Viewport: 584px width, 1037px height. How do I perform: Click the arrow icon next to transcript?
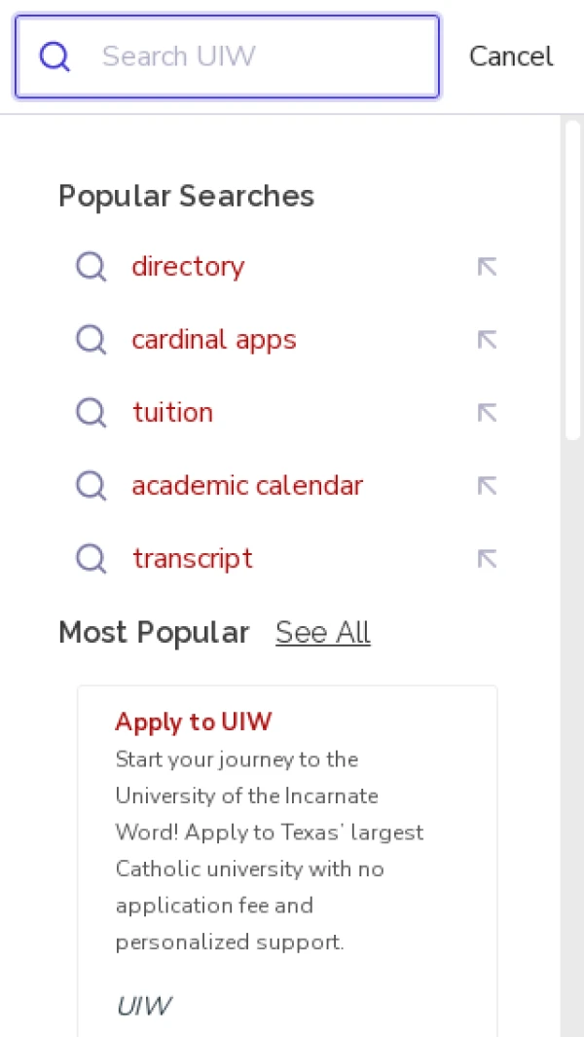[x=487, y=559]
